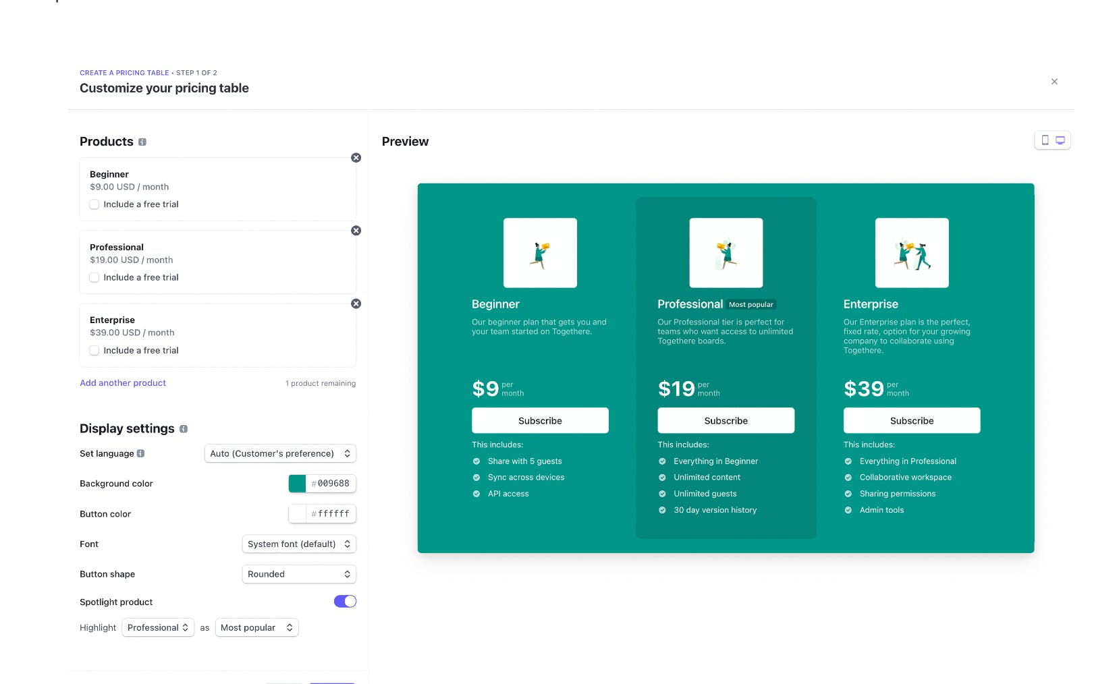Screen dimensions: 1119x684
Task: Click the Beginner plan illustration thumbnail
Action: 540,253
